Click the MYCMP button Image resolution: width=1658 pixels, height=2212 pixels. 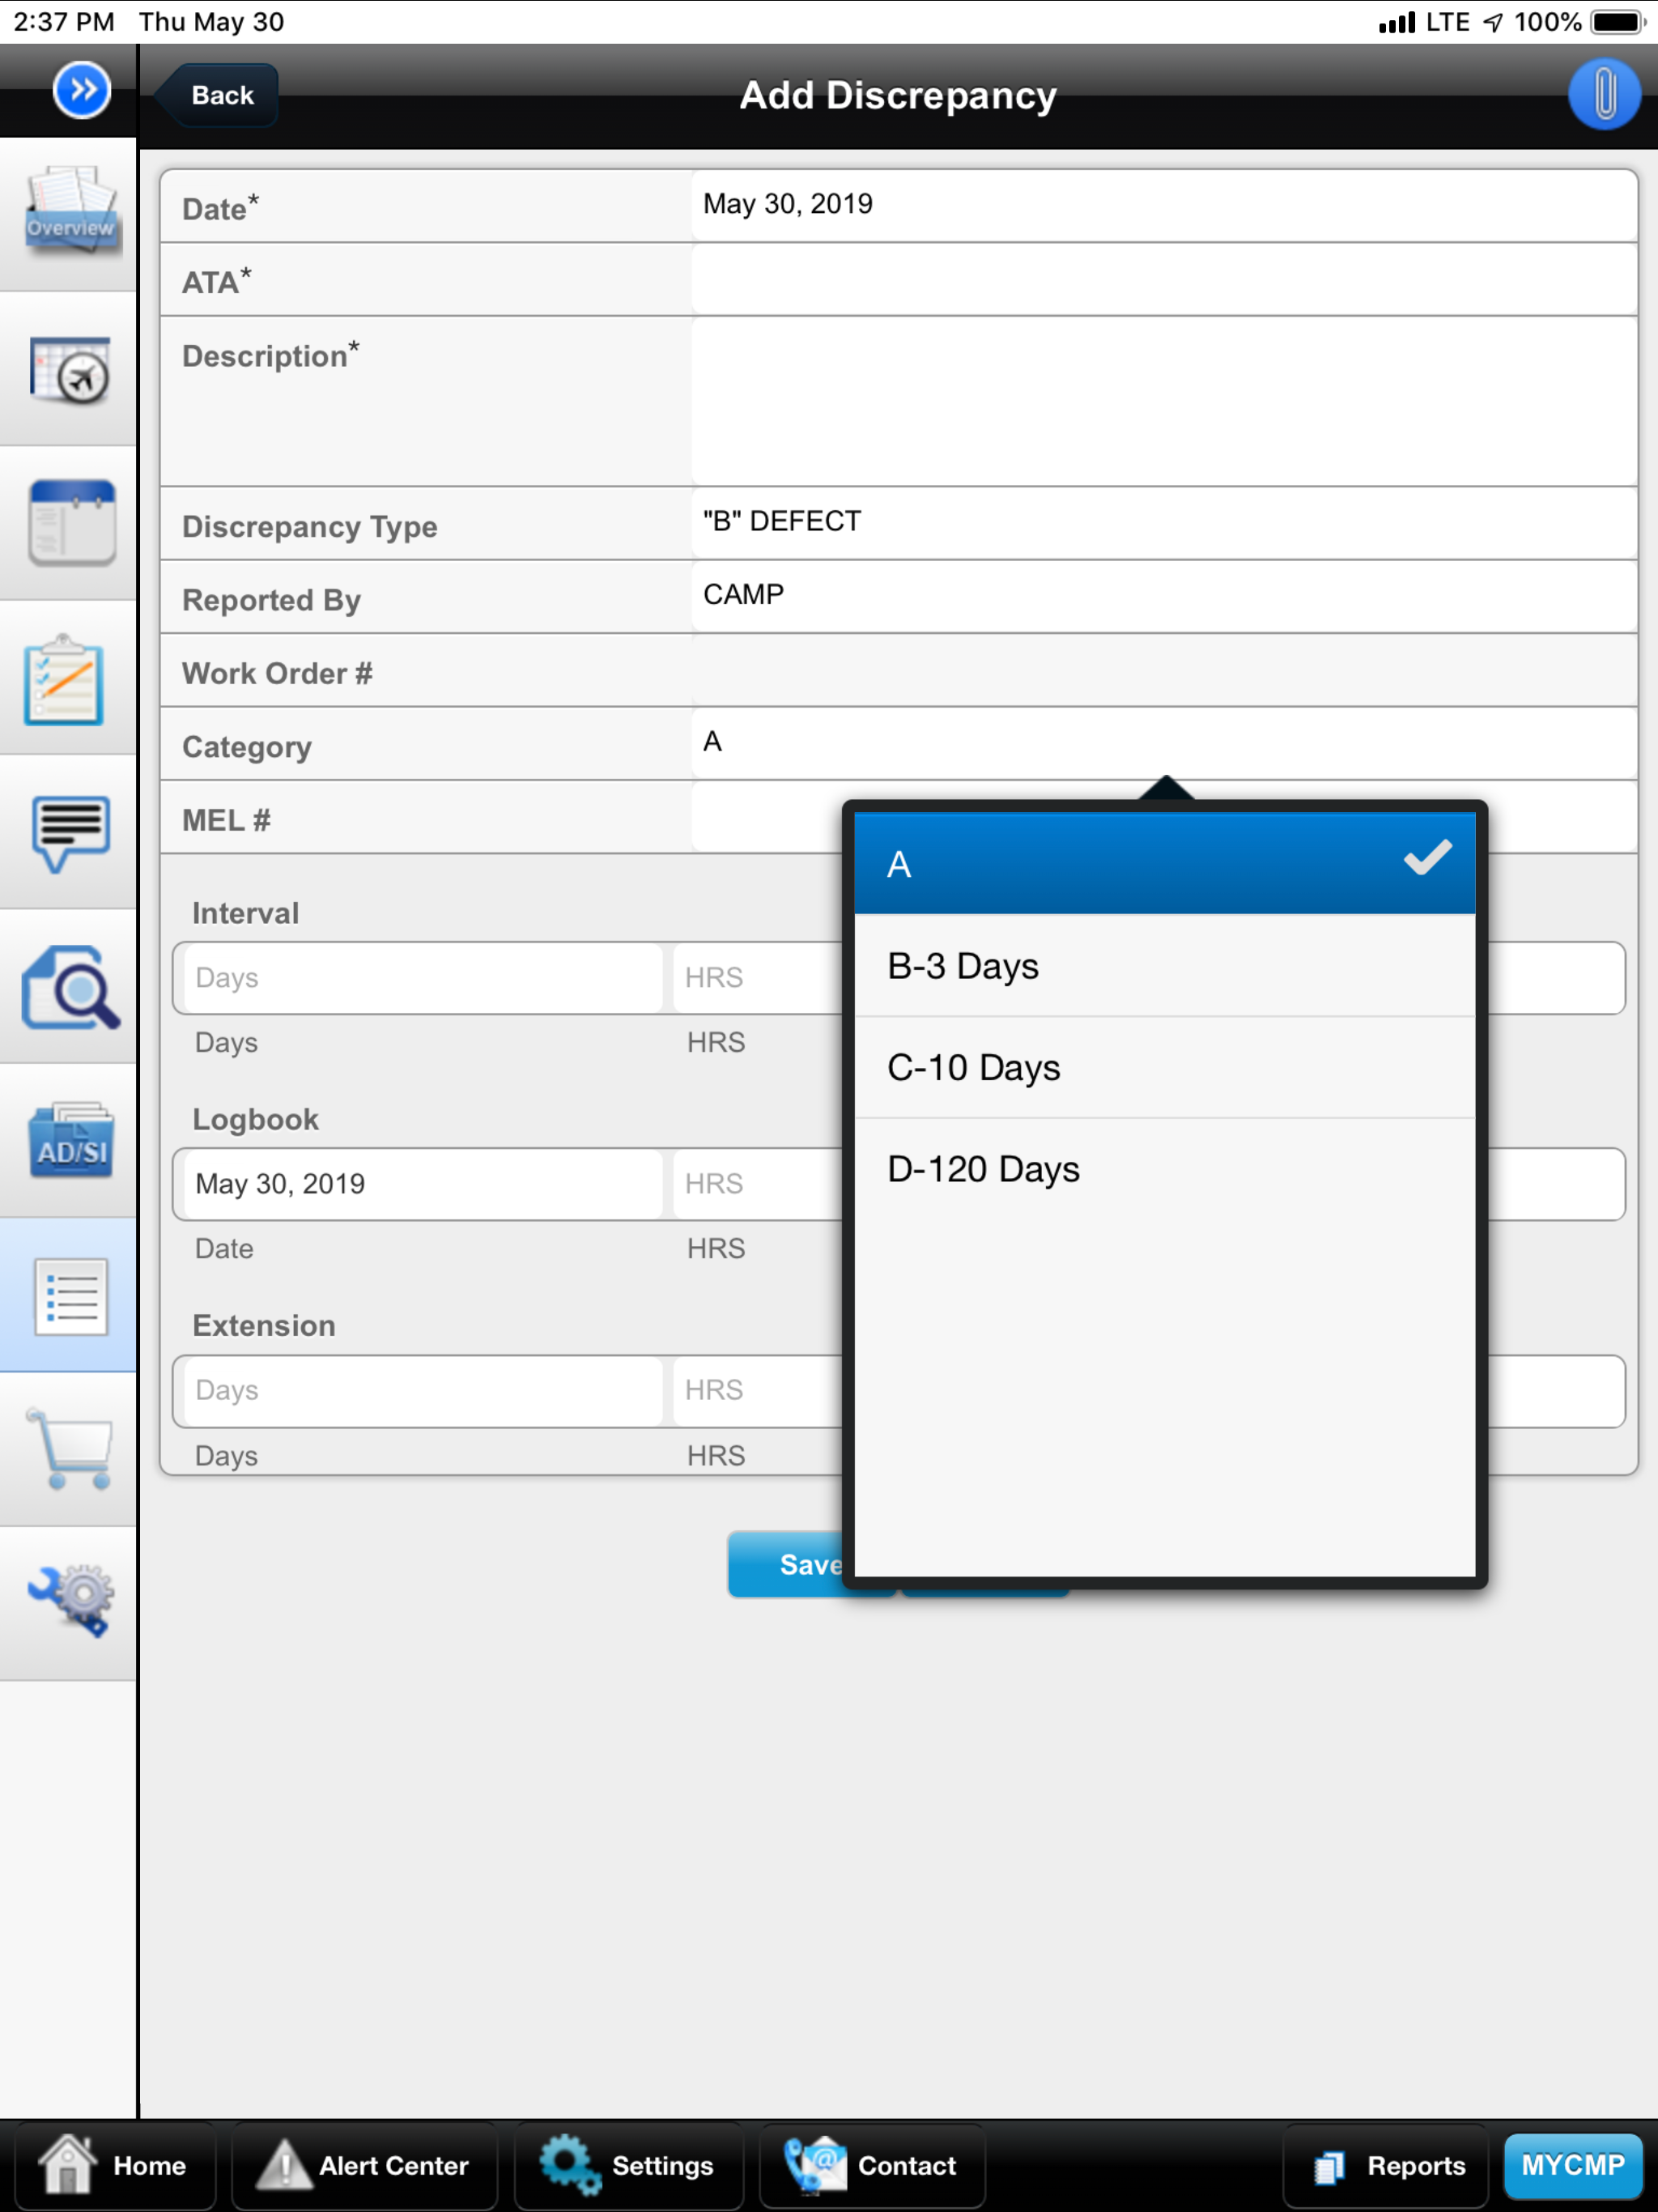click(1572, 2165)
